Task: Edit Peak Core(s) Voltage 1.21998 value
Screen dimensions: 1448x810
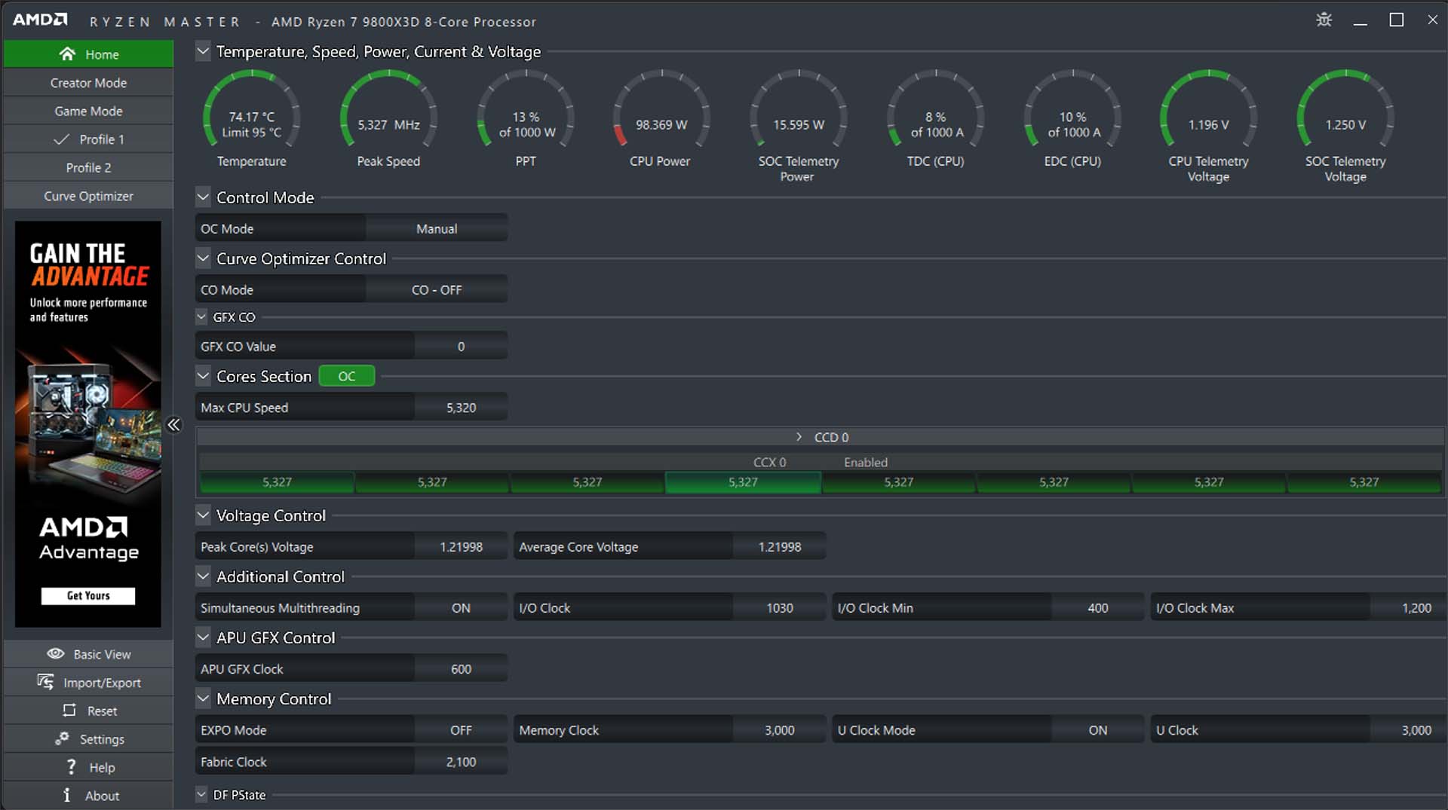Action: [x=461, y=546]
